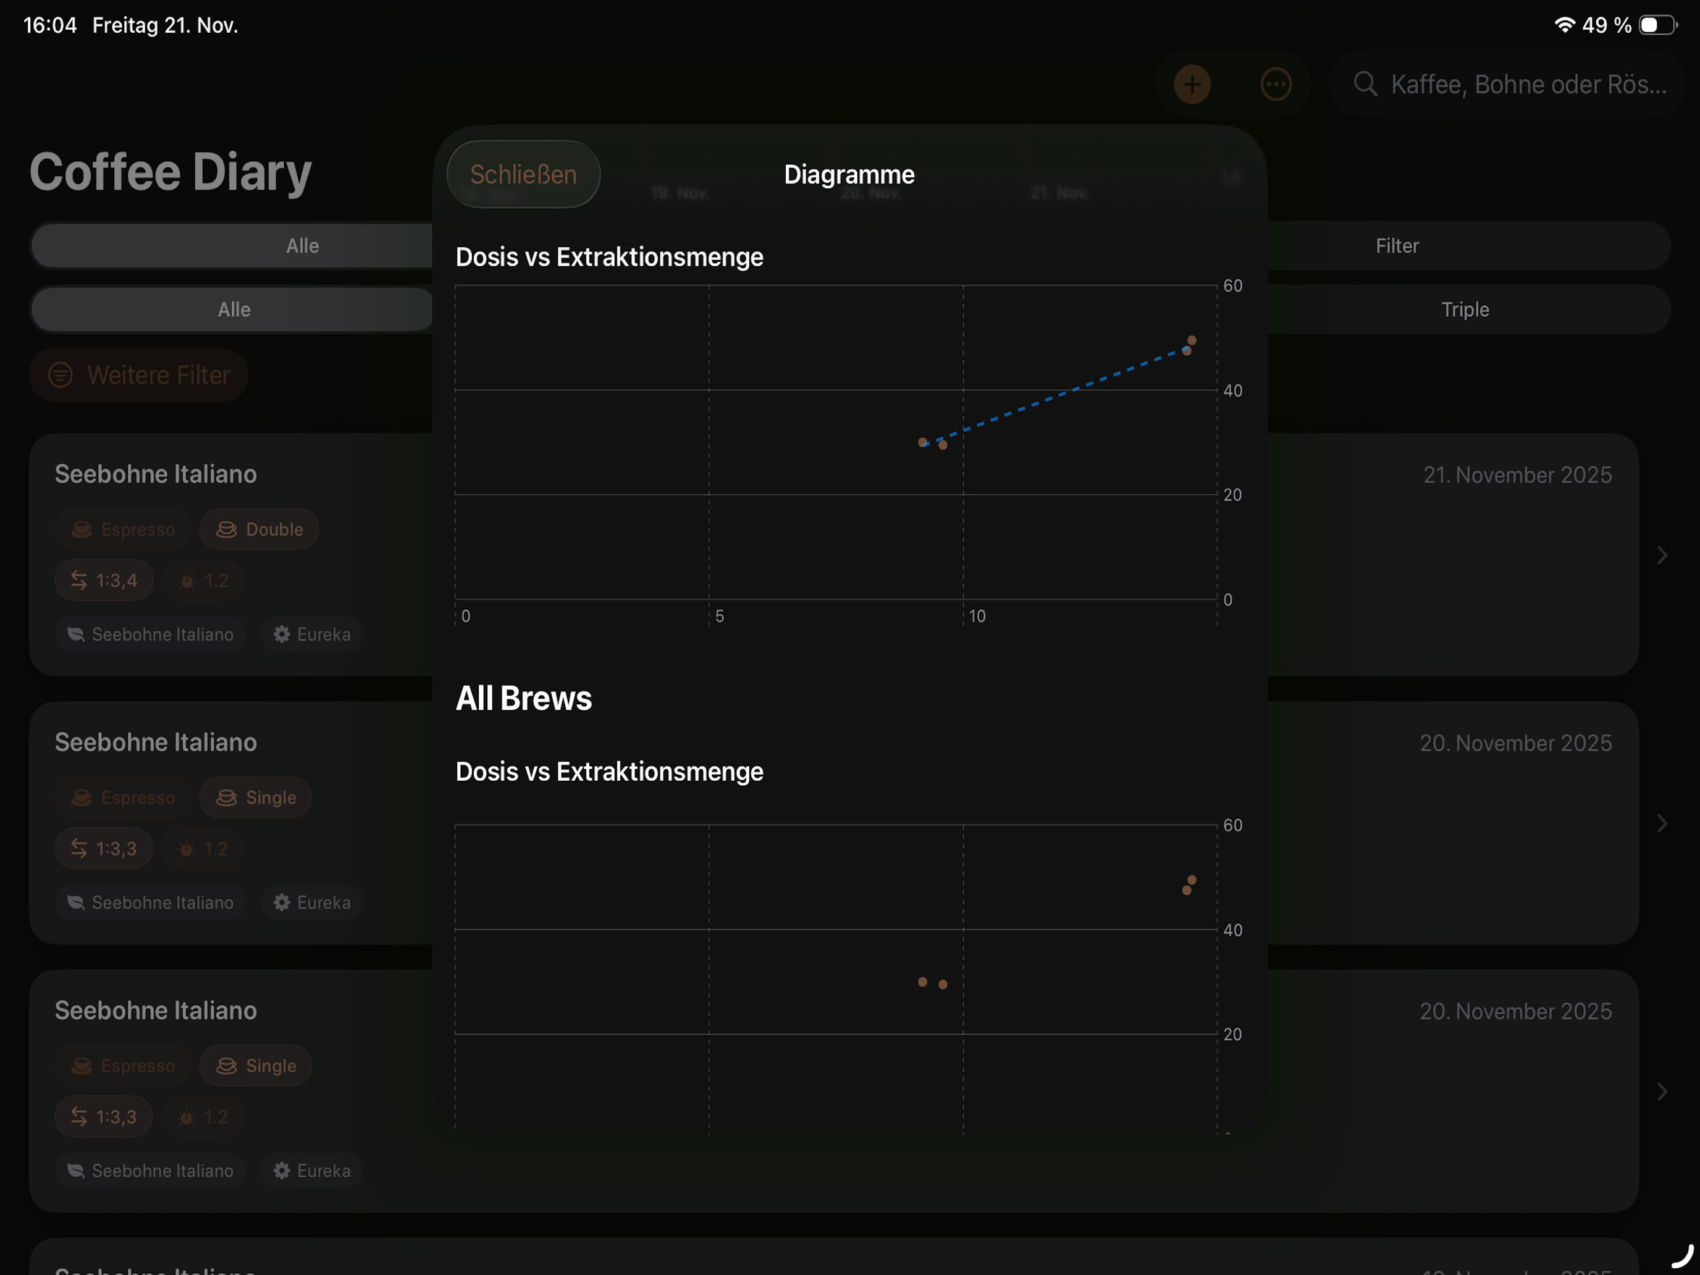Tap the Eureka grinder tag in first entry

click(312, 634)
